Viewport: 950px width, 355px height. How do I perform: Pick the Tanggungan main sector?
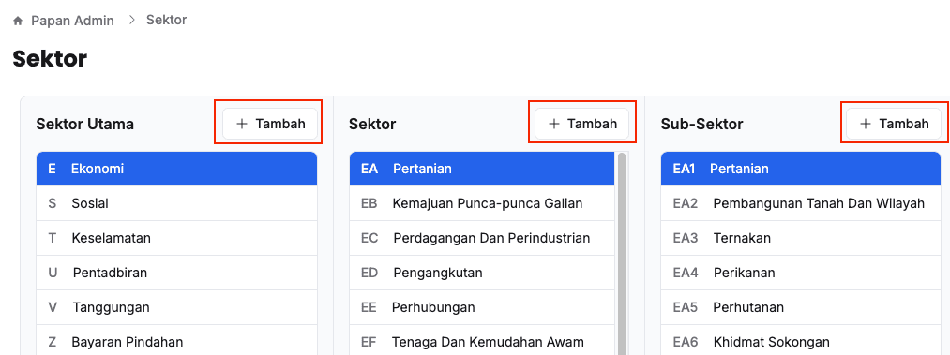176,307
